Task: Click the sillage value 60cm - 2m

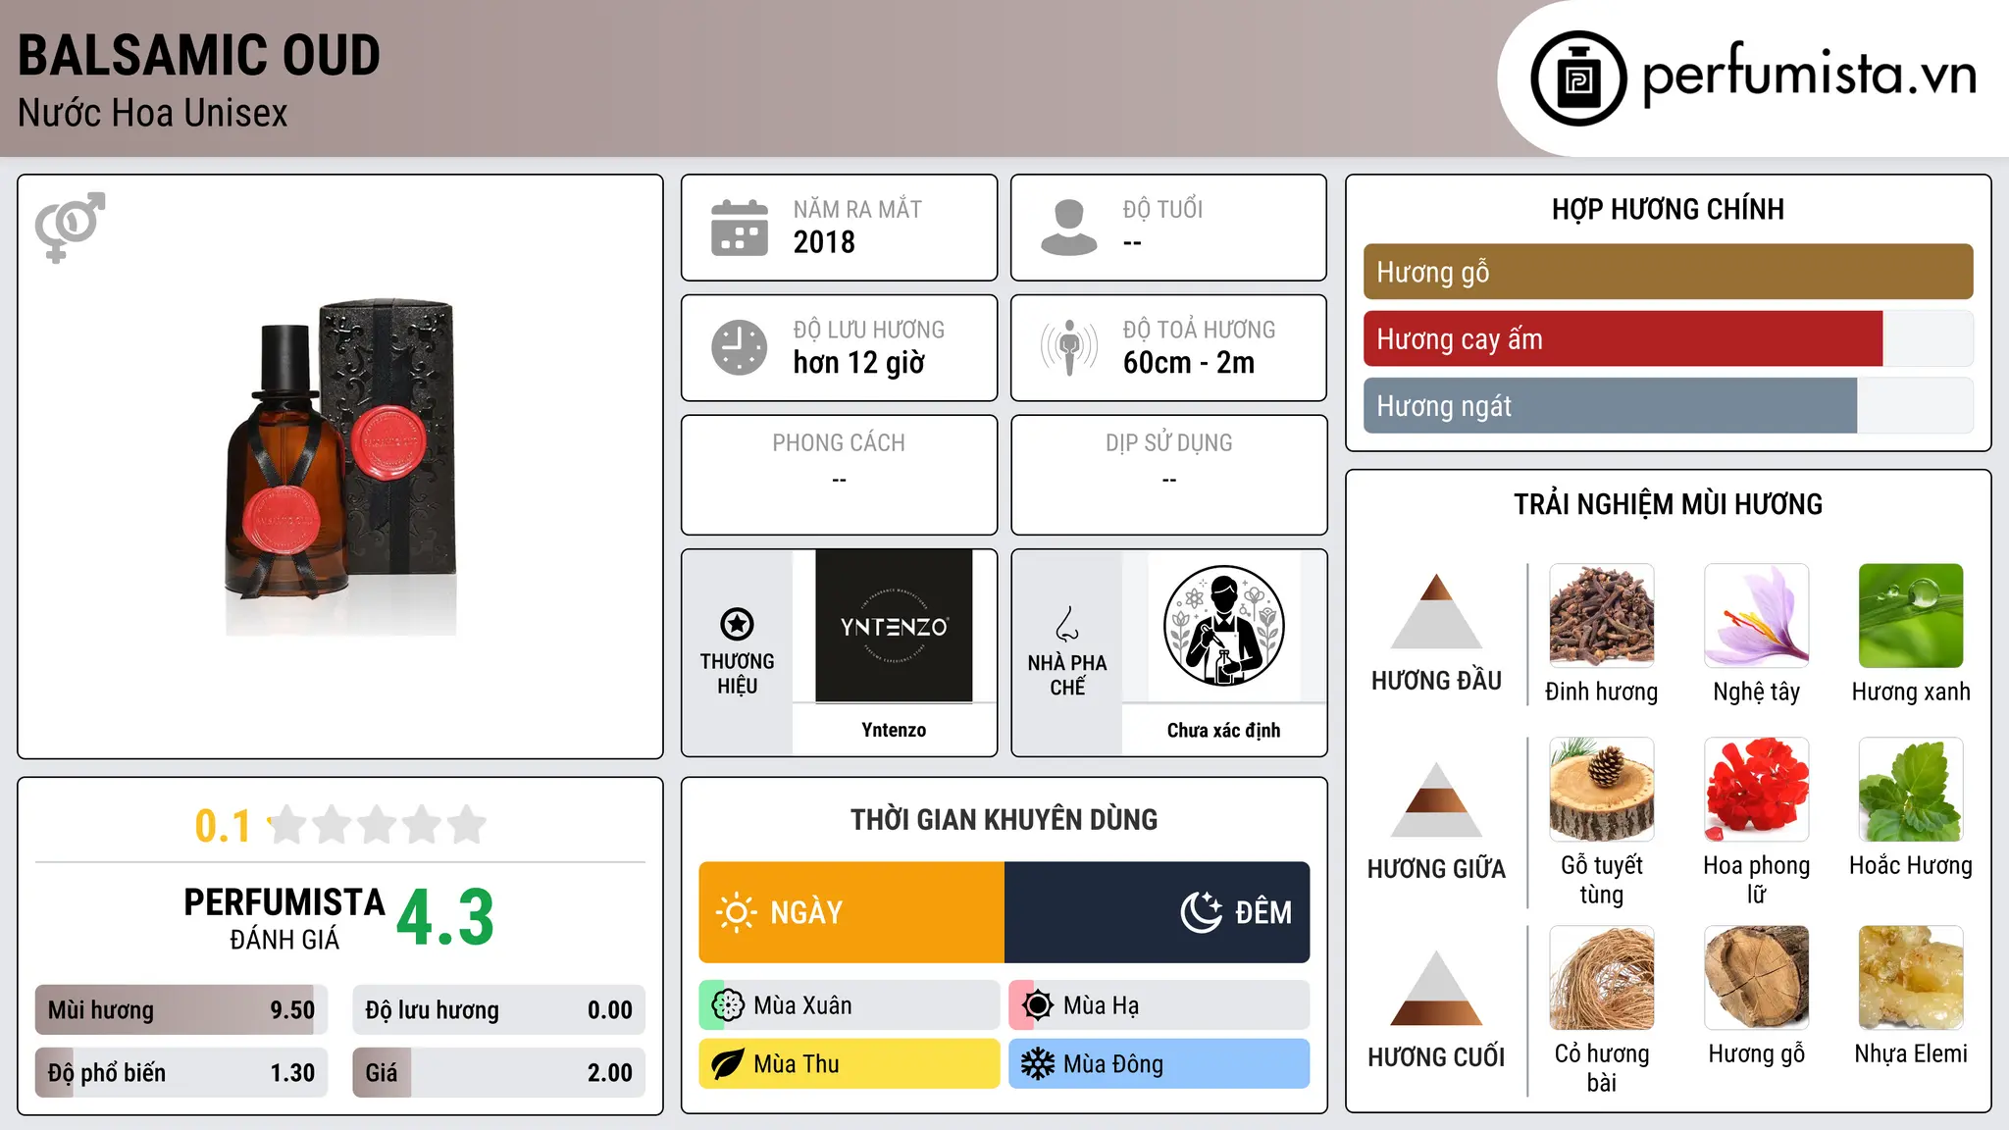Action: click(x=1189, y=363)
